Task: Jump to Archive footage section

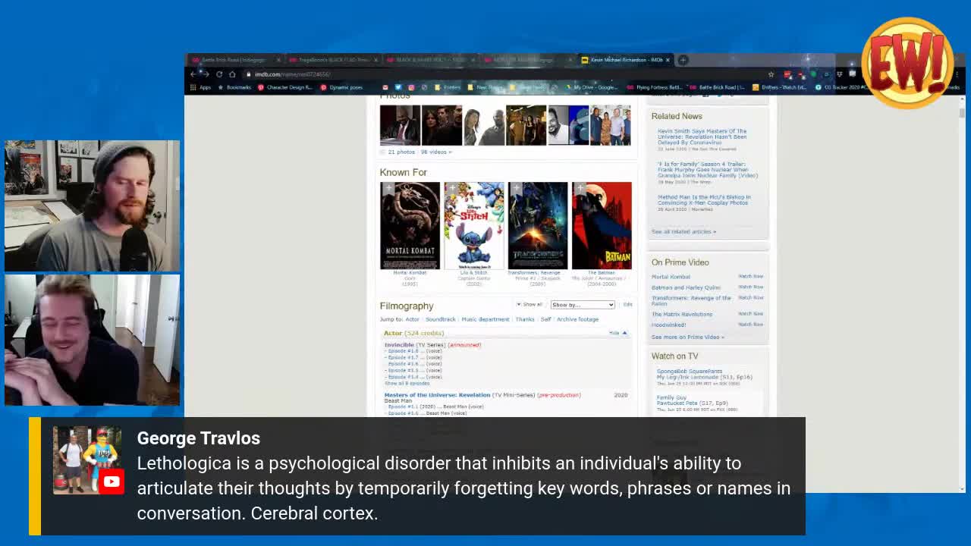Action: [578, 319]
